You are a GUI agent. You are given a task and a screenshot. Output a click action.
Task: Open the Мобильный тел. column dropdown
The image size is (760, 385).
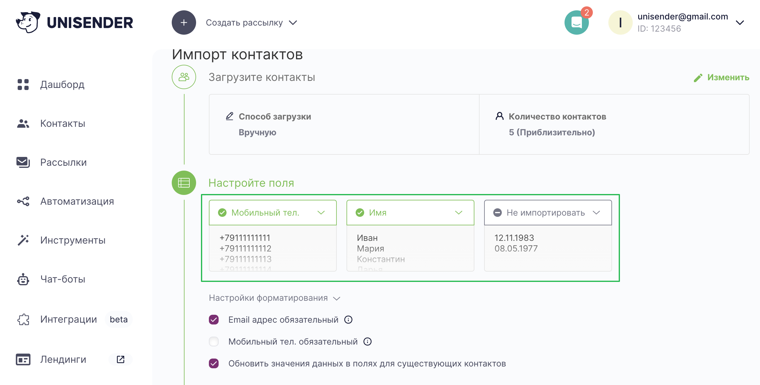pyautogui.click(x=273, y=213)
